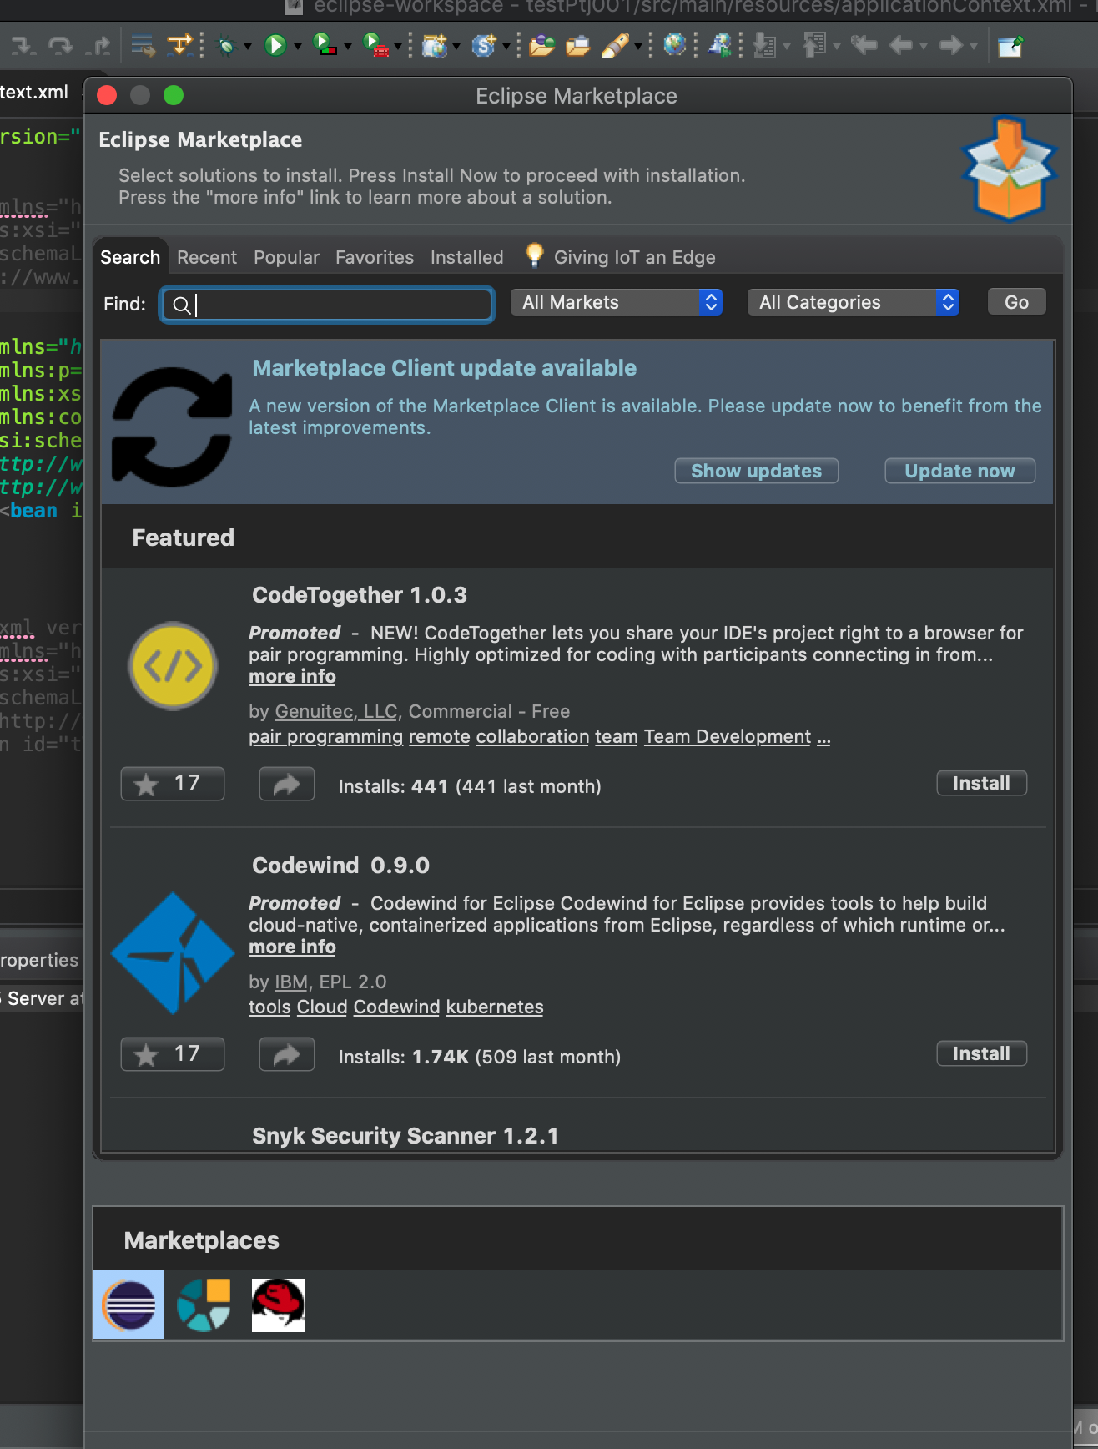This screenshot has width=1098, height=1449.
Task: Open the Giving IoT an Edge tab
Action: point(621,257)
